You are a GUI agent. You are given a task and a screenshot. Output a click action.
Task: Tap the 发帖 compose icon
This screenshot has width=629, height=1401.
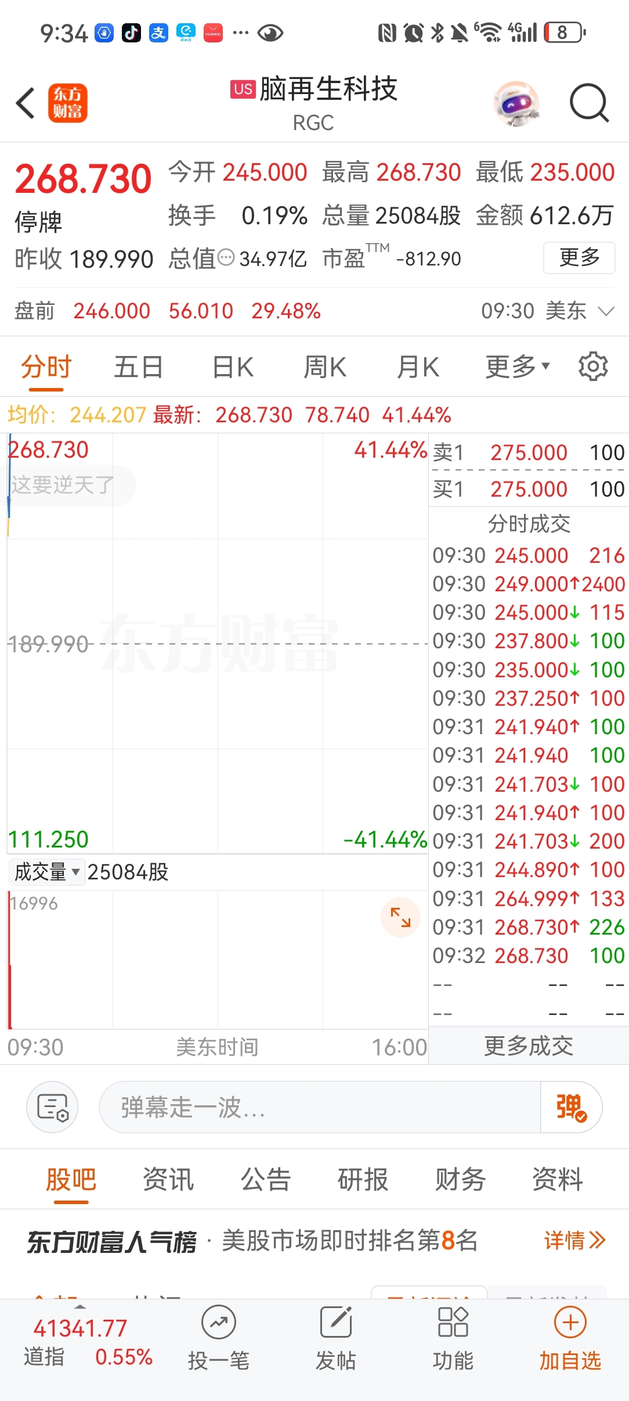336,1323
